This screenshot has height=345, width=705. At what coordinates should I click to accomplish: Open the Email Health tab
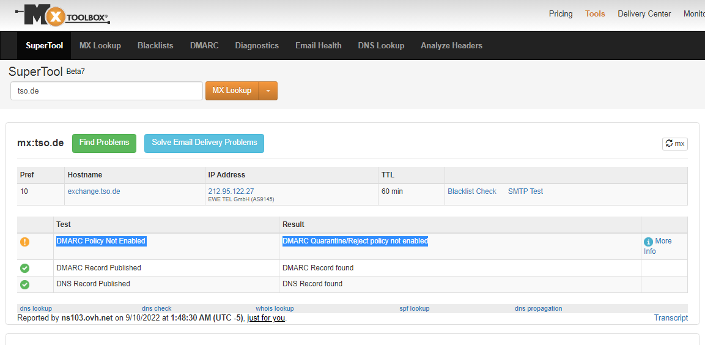pyautogui.click(x=319, y=45)
